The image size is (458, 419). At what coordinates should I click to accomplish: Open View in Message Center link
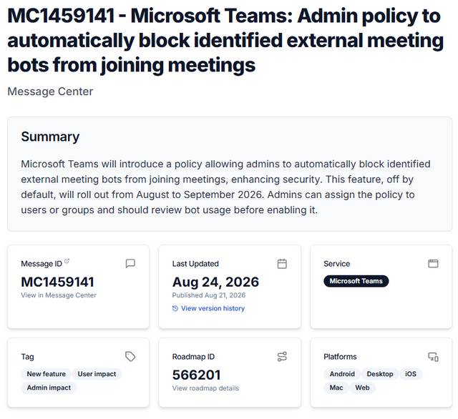point(59,295)
